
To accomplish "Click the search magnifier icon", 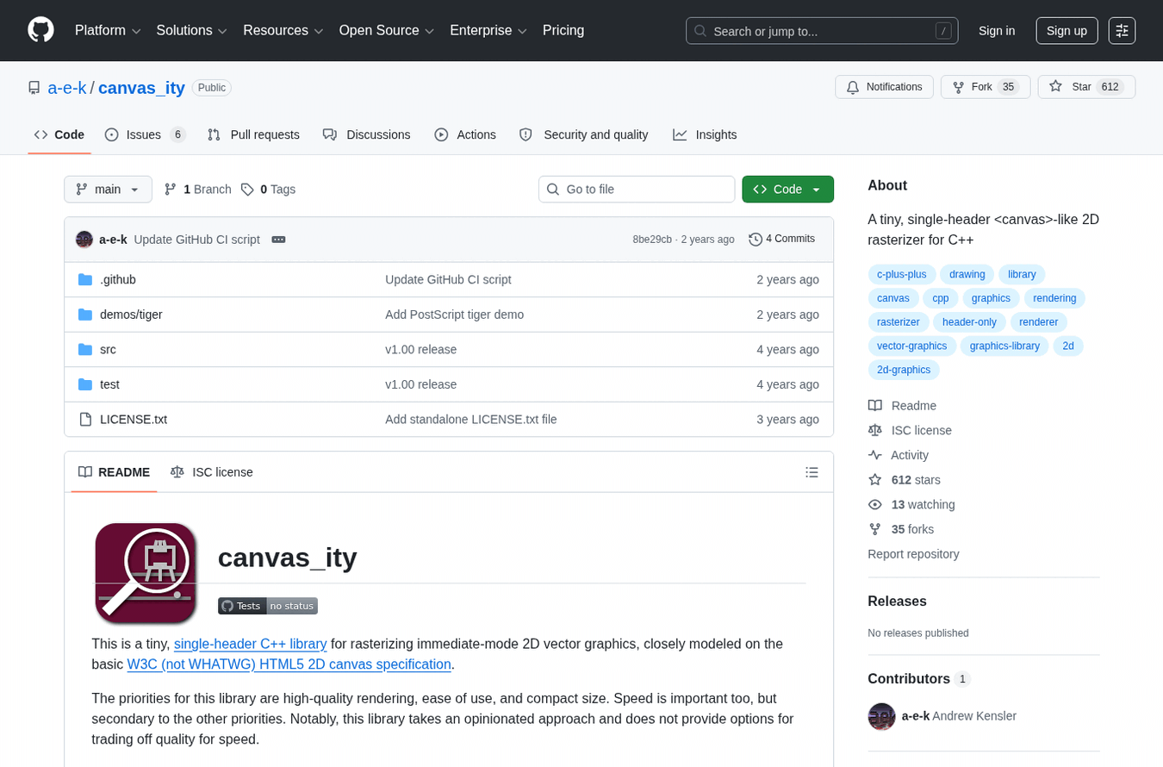I will [700, 31].
